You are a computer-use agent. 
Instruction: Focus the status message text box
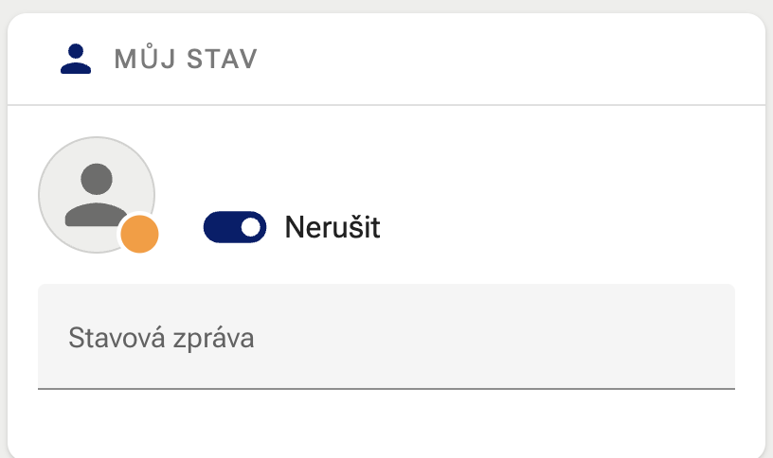click(386, 337)
